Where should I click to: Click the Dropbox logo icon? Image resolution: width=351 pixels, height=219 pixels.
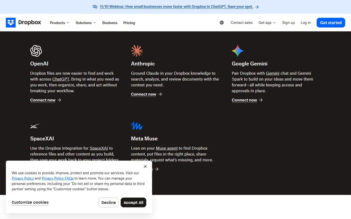pos(11,23)
